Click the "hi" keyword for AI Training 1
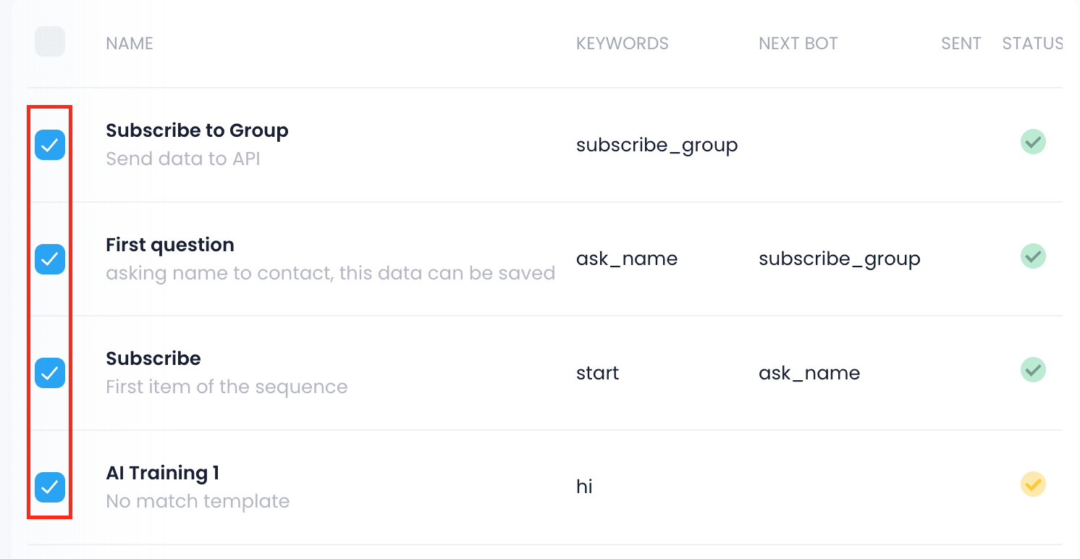1080x559 pixels. (584, 487)
